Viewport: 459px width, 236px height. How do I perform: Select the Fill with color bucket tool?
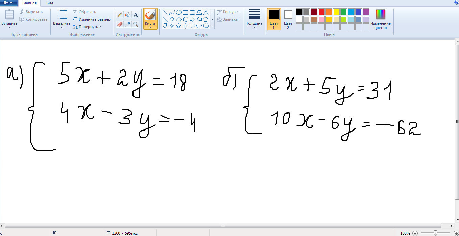[128, 15]
